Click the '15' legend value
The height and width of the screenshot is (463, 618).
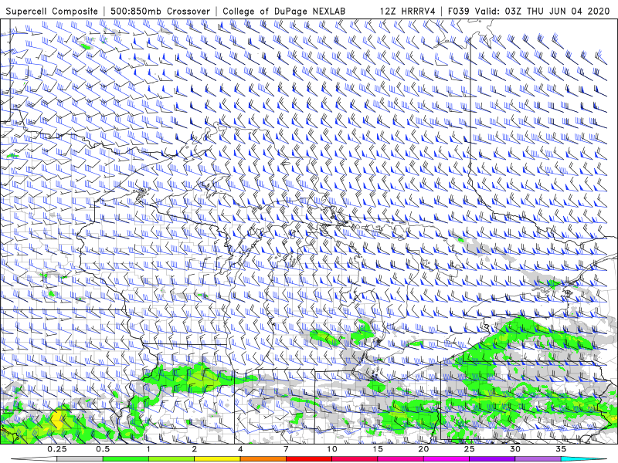(x=378, y=449)
